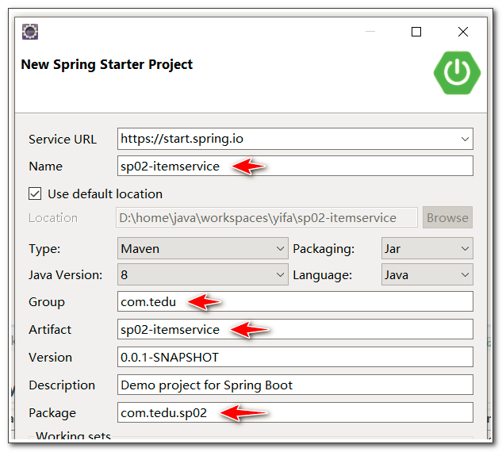This screenshot has width=502, height=452.
Task: Toggle the Use default location checkbox
Action: click(35, 193)
